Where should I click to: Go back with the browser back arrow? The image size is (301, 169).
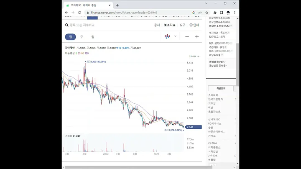tap(66, 13)
